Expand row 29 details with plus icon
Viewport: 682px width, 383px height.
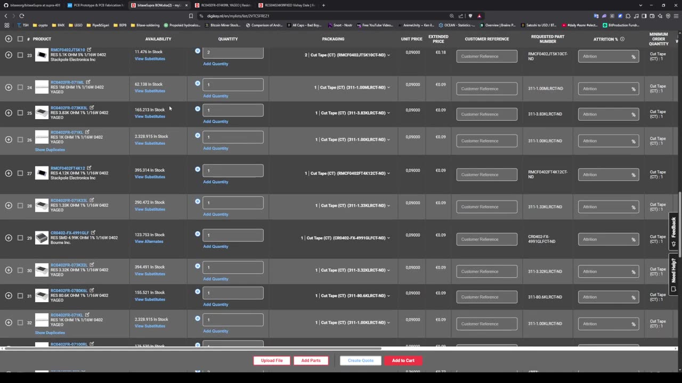[x=9, y=238]
